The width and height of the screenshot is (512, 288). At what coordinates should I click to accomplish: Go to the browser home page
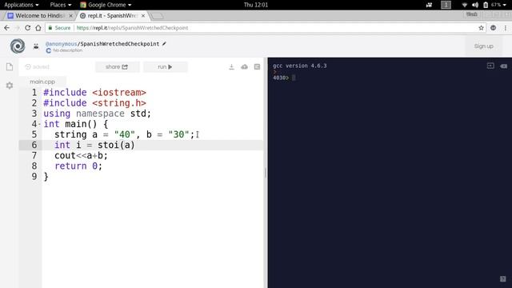click(x=38, y=28)
